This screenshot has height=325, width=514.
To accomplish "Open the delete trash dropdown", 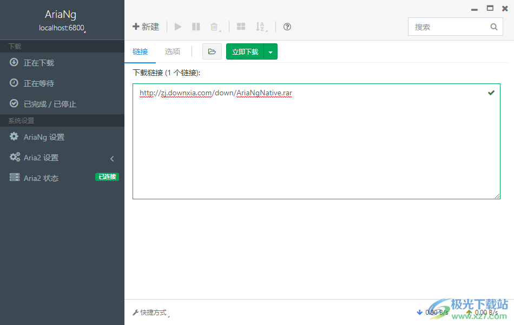I will [x=215, y=27].
